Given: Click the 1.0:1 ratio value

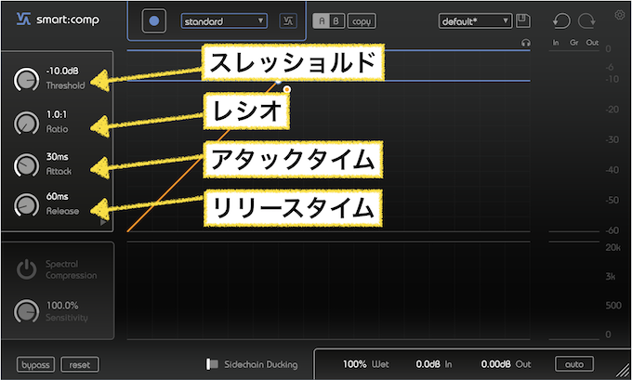Looking at the screenshot, I should [x=57, y=114].
